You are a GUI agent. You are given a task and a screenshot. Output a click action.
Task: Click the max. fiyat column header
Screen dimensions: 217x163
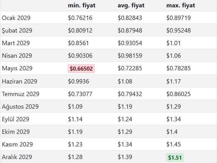click(181, 6)
